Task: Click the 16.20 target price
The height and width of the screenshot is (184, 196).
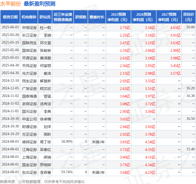Action: click(190, 88)
